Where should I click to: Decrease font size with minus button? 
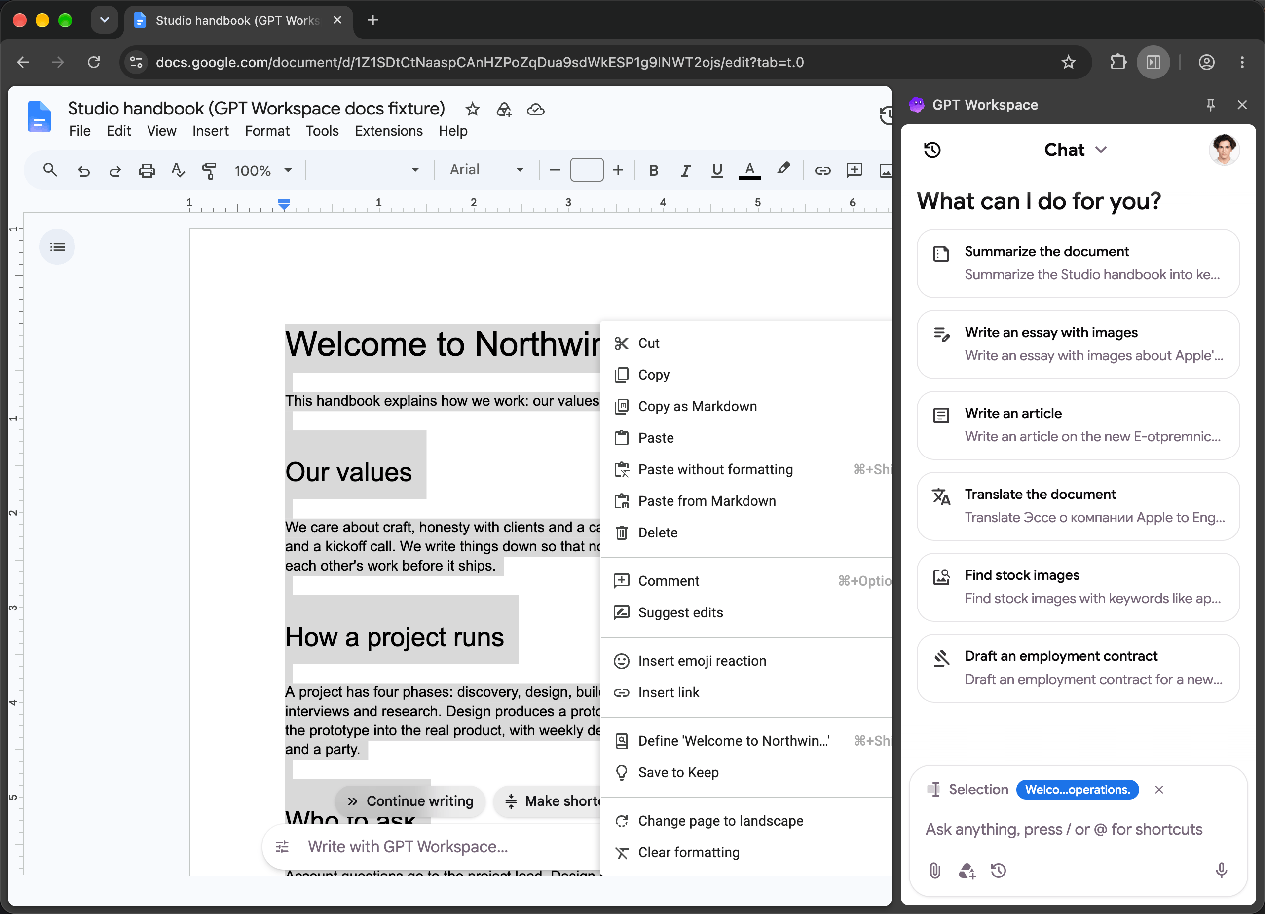coord(555,170)
